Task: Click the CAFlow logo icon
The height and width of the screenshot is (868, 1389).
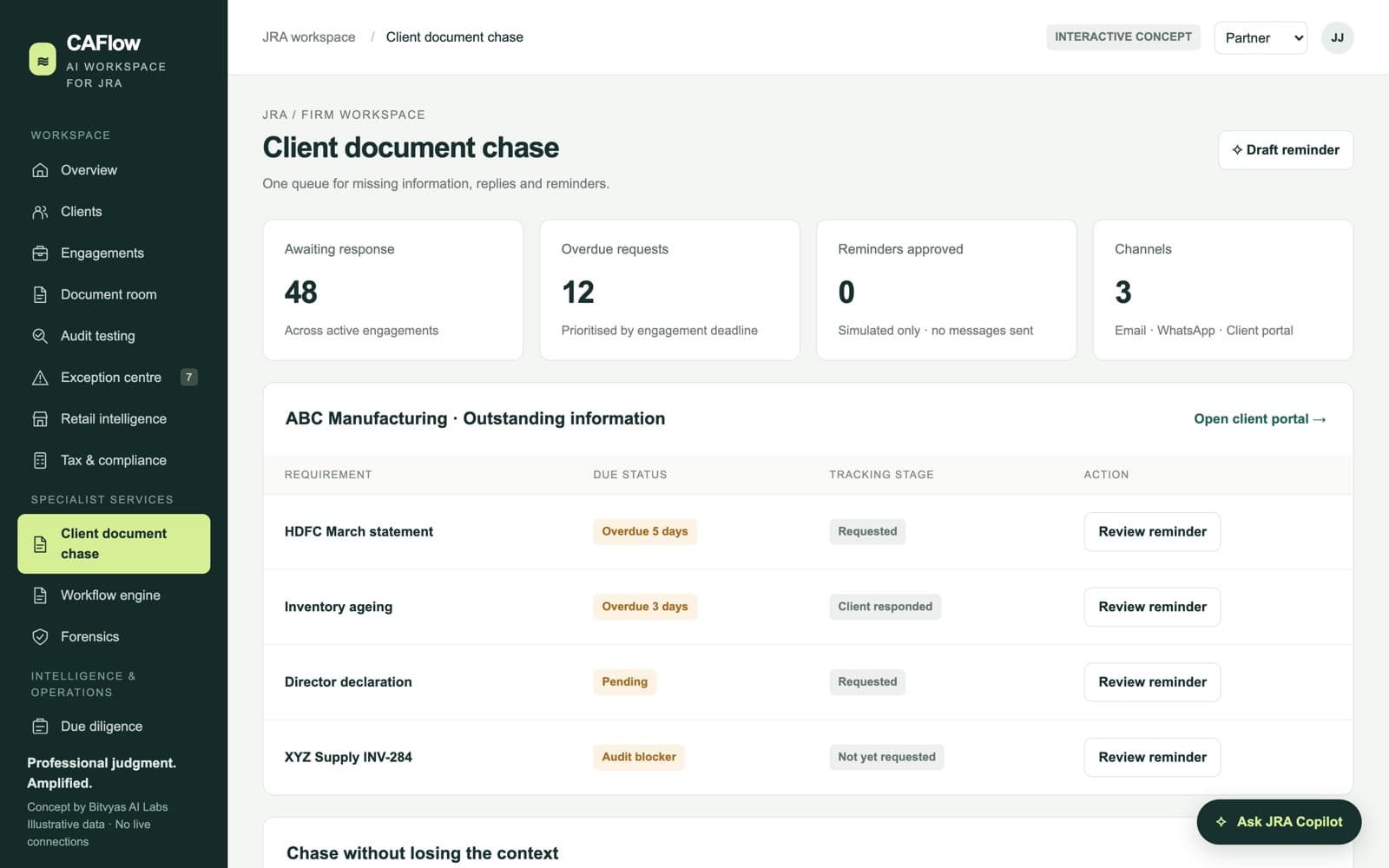Action: pyautogui.click(x=43, y=60)
